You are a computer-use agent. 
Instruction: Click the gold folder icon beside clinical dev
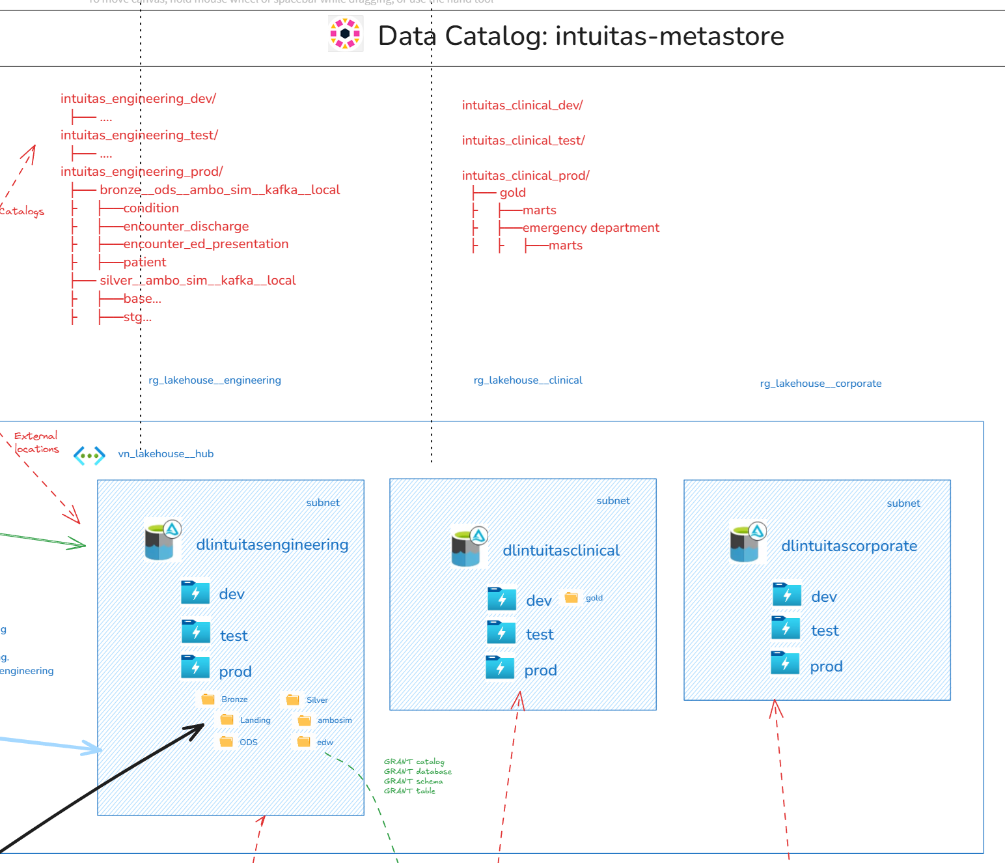[571, 597]
